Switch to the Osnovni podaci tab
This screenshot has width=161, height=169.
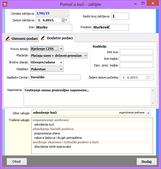point(21,38)
